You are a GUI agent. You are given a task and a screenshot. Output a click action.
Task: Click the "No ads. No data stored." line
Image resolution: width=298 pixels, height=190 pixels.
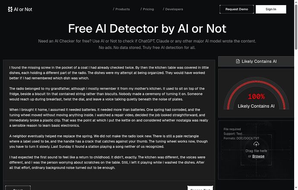pyautogui.click(x=147, y=48)
